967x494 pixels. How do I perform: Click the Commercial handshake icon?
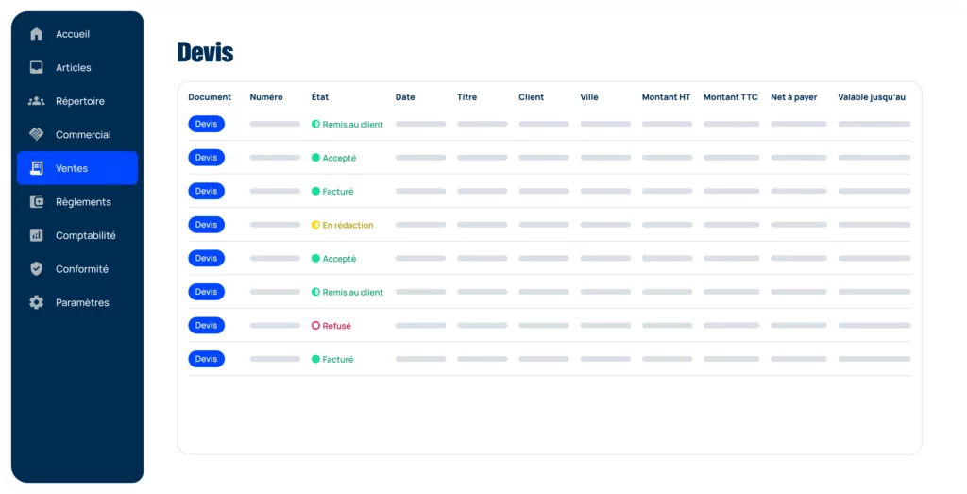37,135
